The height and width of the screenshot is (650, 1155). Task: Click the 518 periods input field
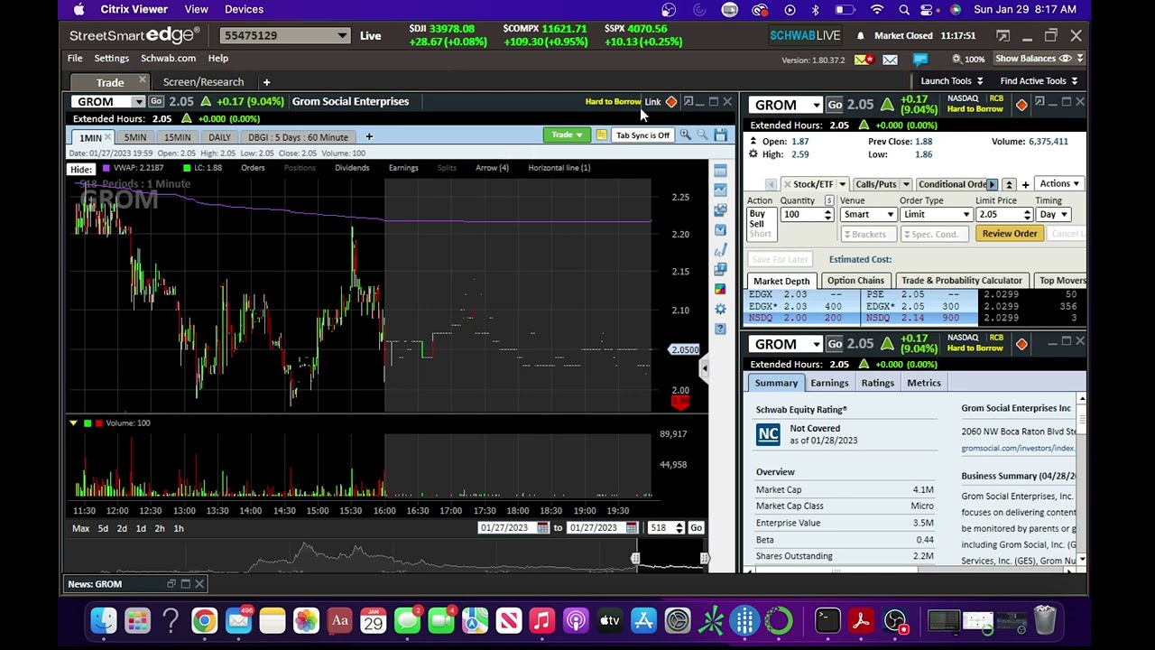(x=661, y=528)
